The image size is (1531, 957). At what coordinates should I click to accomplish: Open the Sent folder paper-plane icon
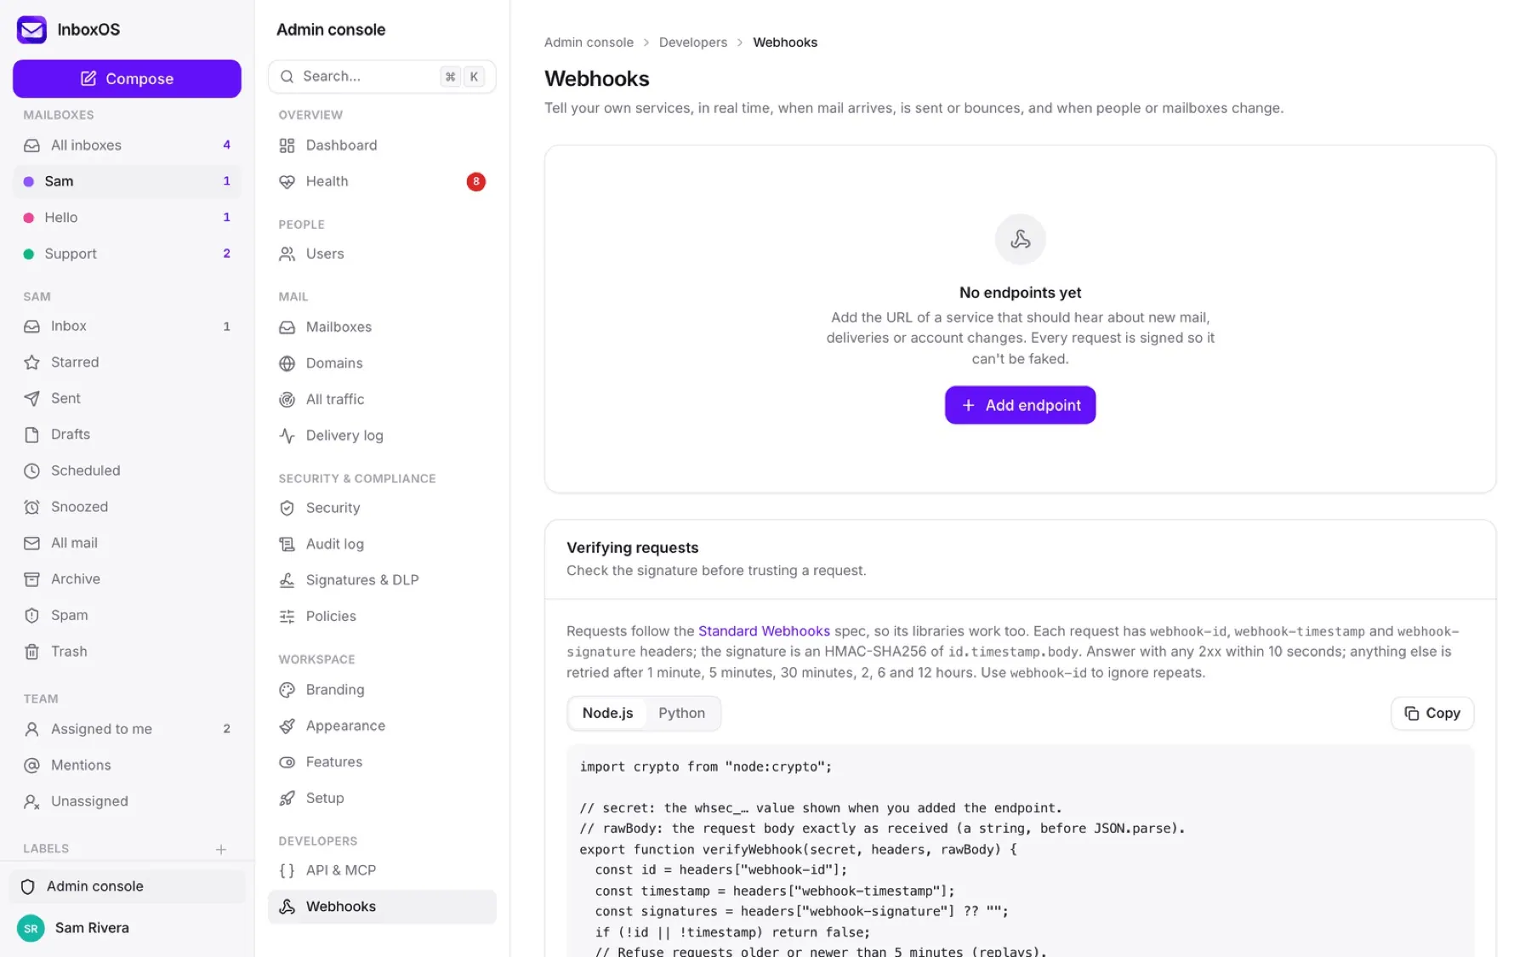pyautogui.click(x=31, y=398)
